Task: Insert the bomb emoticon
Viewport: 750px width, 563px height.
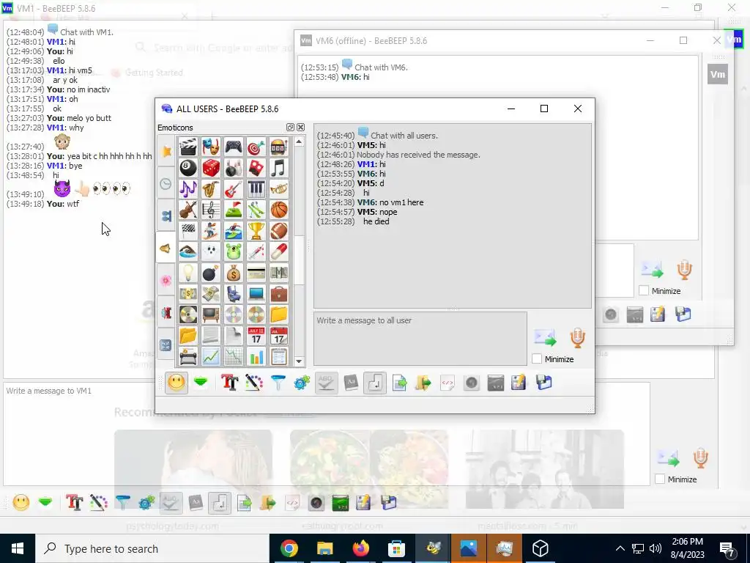Action: click(x=210, y=273)
